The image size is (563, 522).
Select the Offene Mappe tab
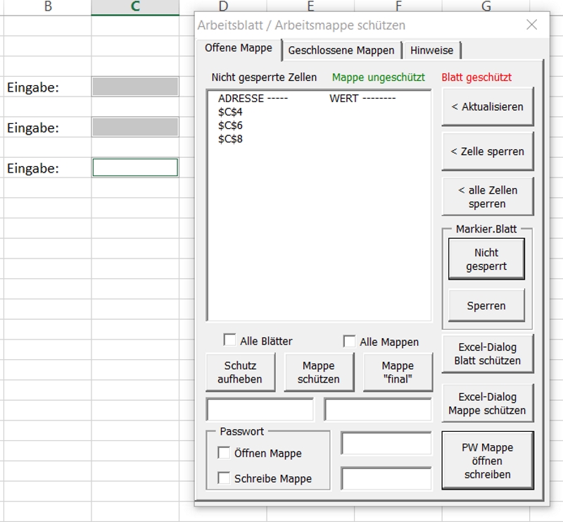tap(238, 49)
